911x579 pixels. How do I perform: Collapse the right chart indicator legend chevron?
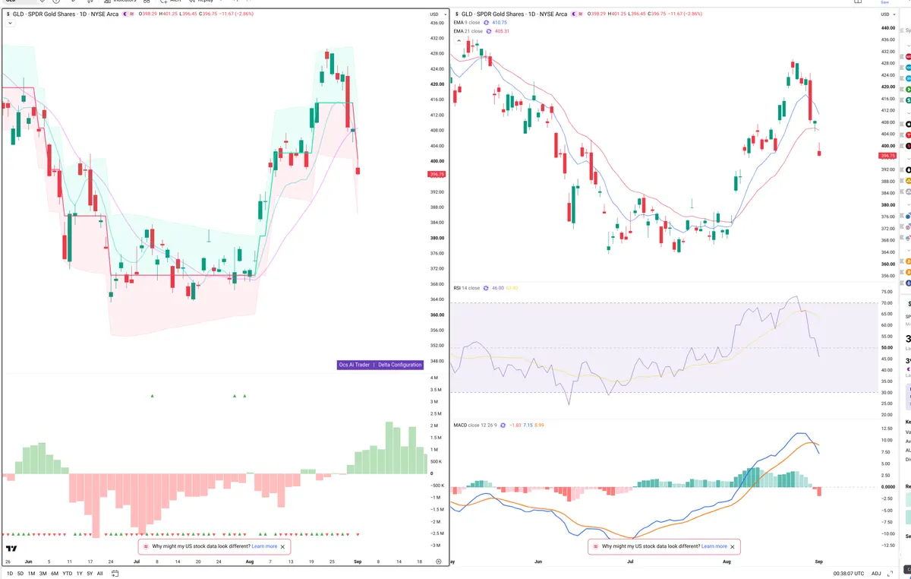[459, 40]
